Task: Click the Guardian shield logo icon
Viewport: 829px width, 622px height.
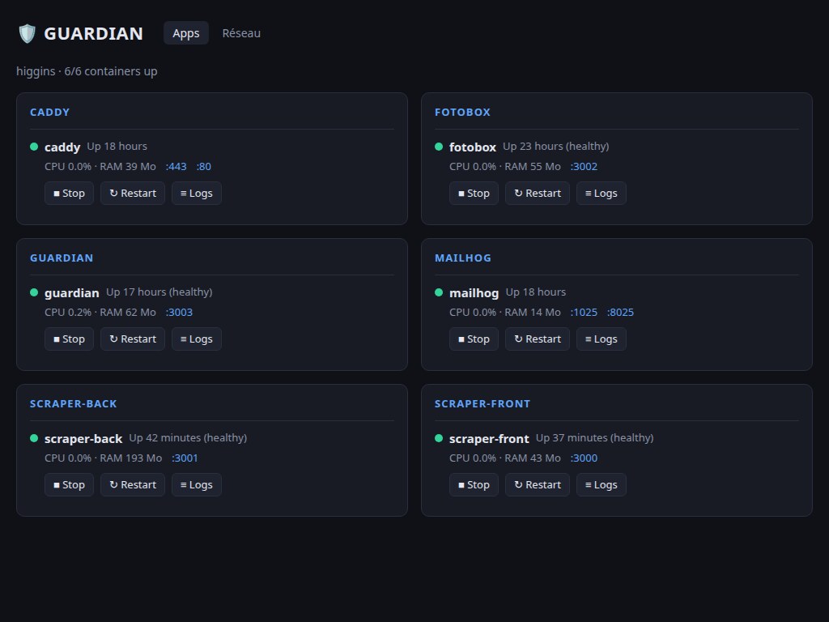Action: click(27, 33)
